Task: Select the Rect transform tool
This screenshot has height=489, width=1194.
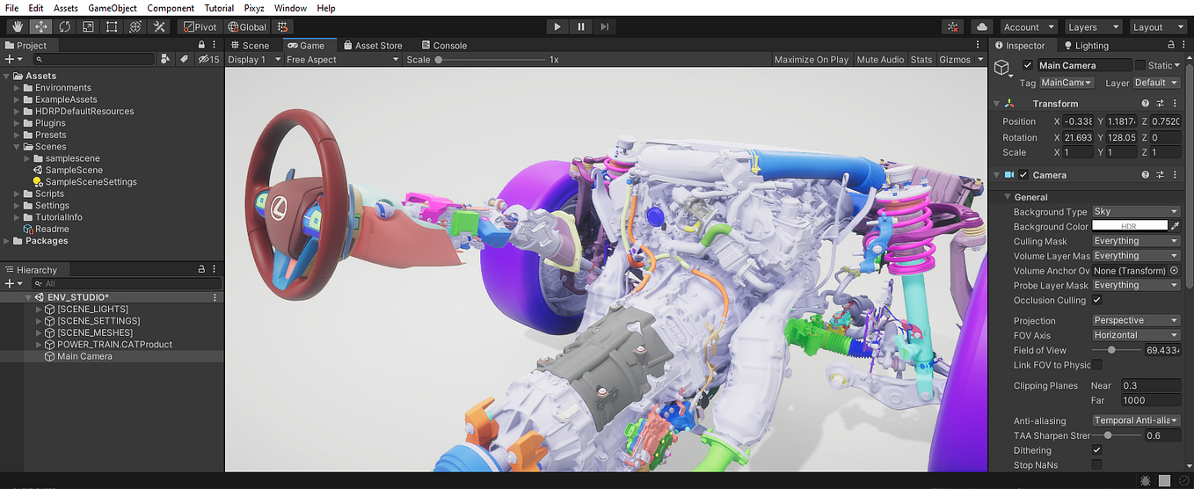Action: pyautogui.click(x=113, y=26)
